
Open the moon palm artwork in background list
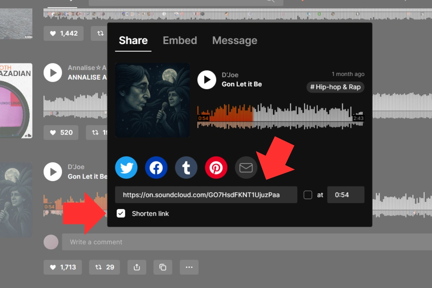click(x=16, y=200)
